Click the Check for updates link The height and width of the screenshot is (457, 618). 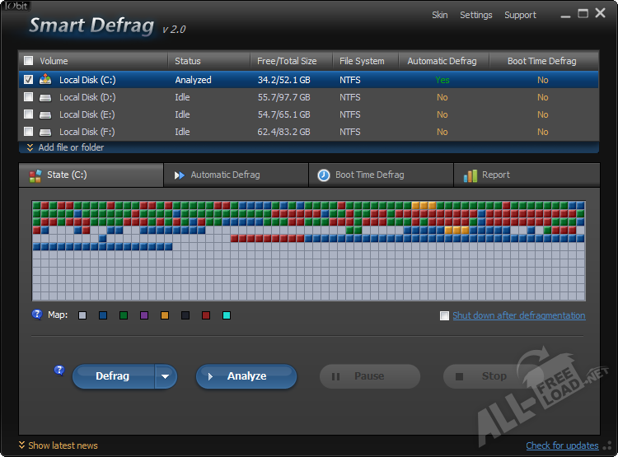[x=562, y=445]
